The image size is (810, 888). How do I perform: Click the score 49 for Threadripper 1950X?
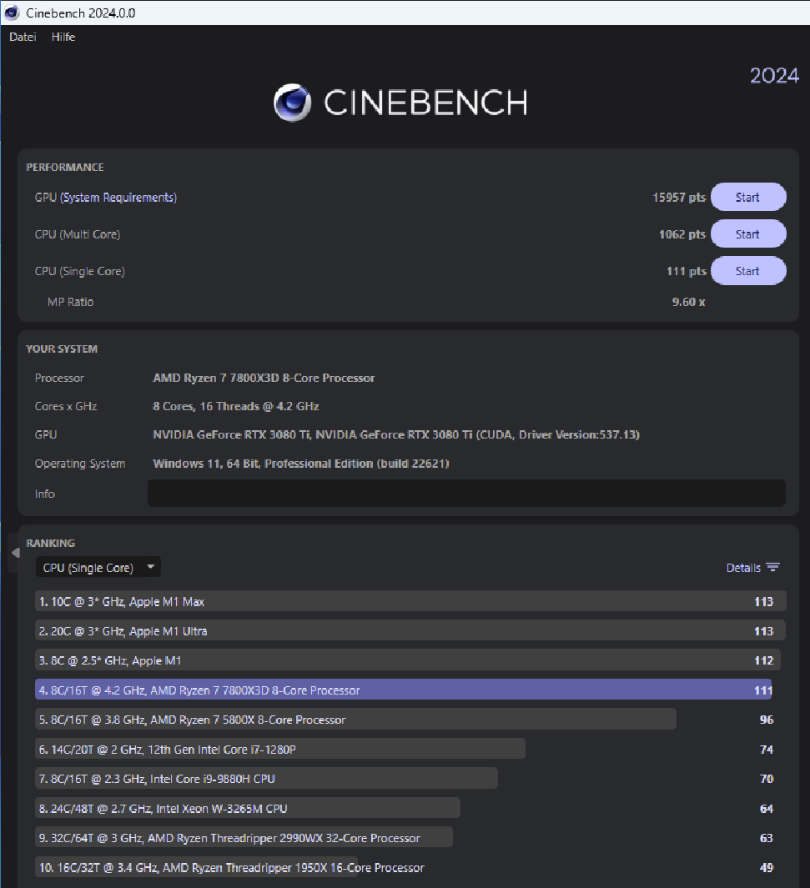767,867
